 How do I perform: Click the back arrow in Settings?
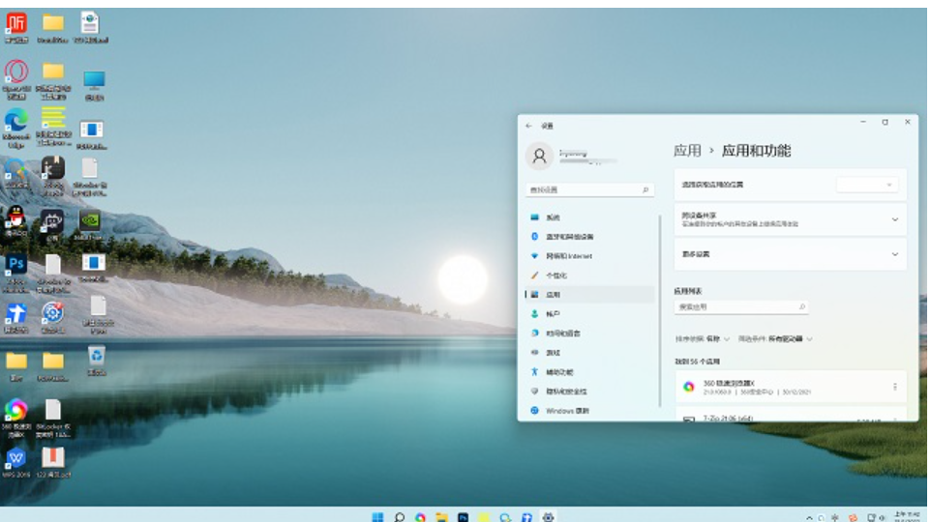(x=528, y=126)
